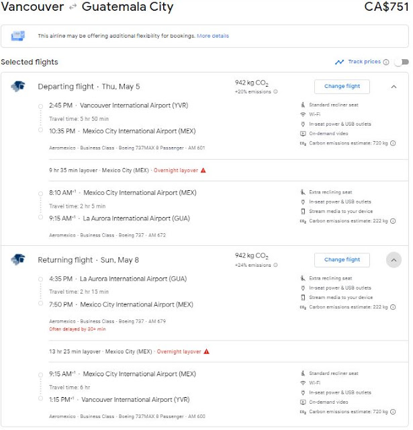Click 'Returning flight · Sun, May 8' heading
The width and height of the screenshot is (413, 430).
(x=88, y=260)
